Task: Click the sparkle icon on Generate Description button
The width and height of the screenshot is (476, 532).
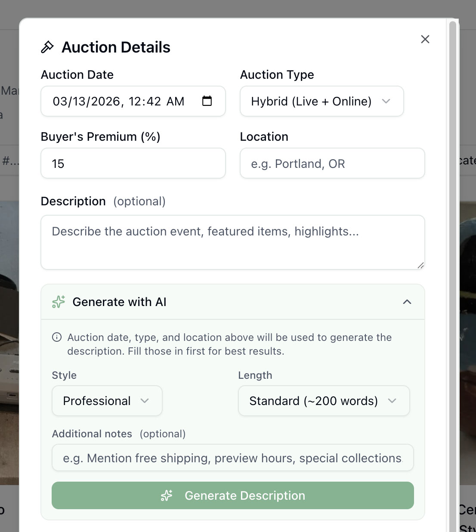Action: 167,495
